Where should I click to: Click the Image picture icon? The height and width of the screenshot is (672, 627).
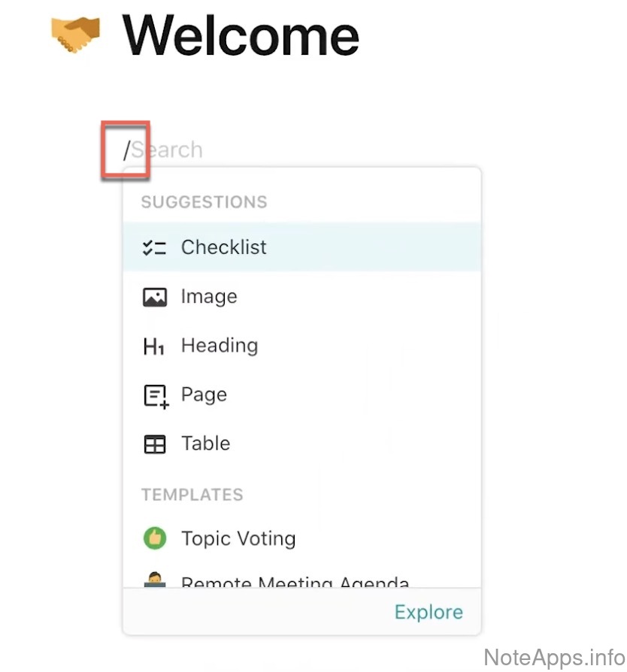coord(154,297)
